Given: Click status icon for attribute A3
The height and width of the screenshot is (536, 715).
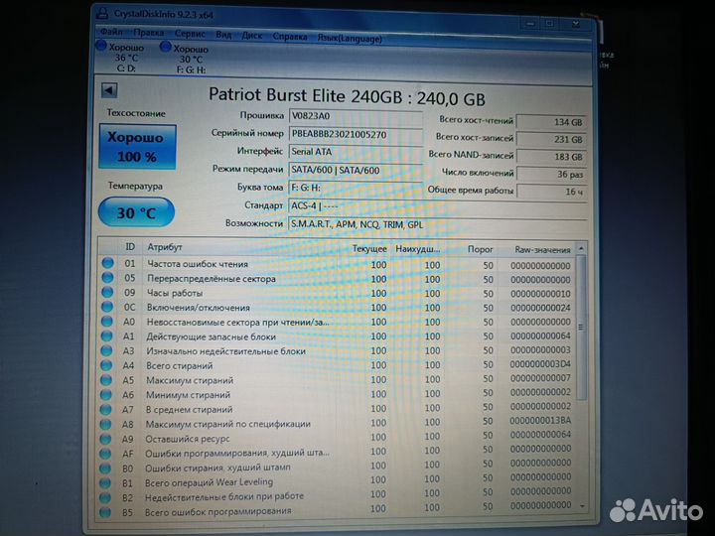Looking at the screenshot, I should click(x=106, y=350).
